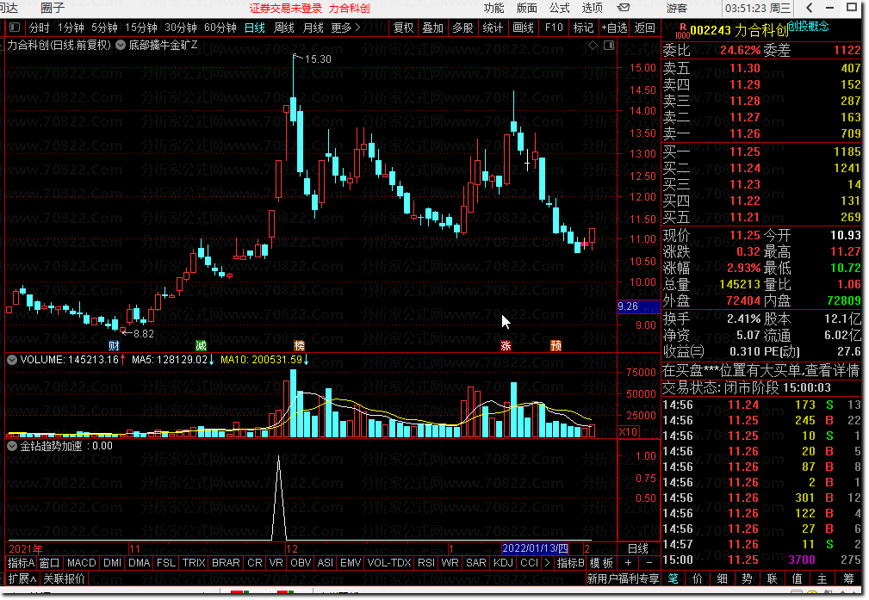Open the 金钻趋势加速 indicator dropdown arrow
This screenshot has height=600, width=869.
(x=12, y=446)
